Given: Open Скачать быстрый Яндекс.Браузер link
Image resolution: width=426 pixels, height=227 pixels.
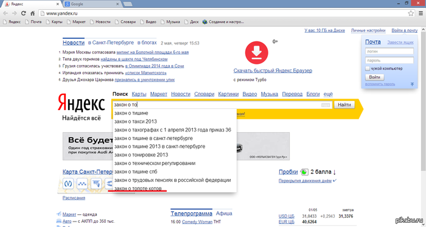Looking at the screenshot, I should coord(273,71).
